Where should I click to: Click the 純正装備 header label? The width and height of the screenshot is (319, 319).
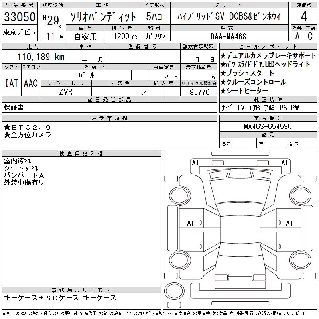click(268, 99)
